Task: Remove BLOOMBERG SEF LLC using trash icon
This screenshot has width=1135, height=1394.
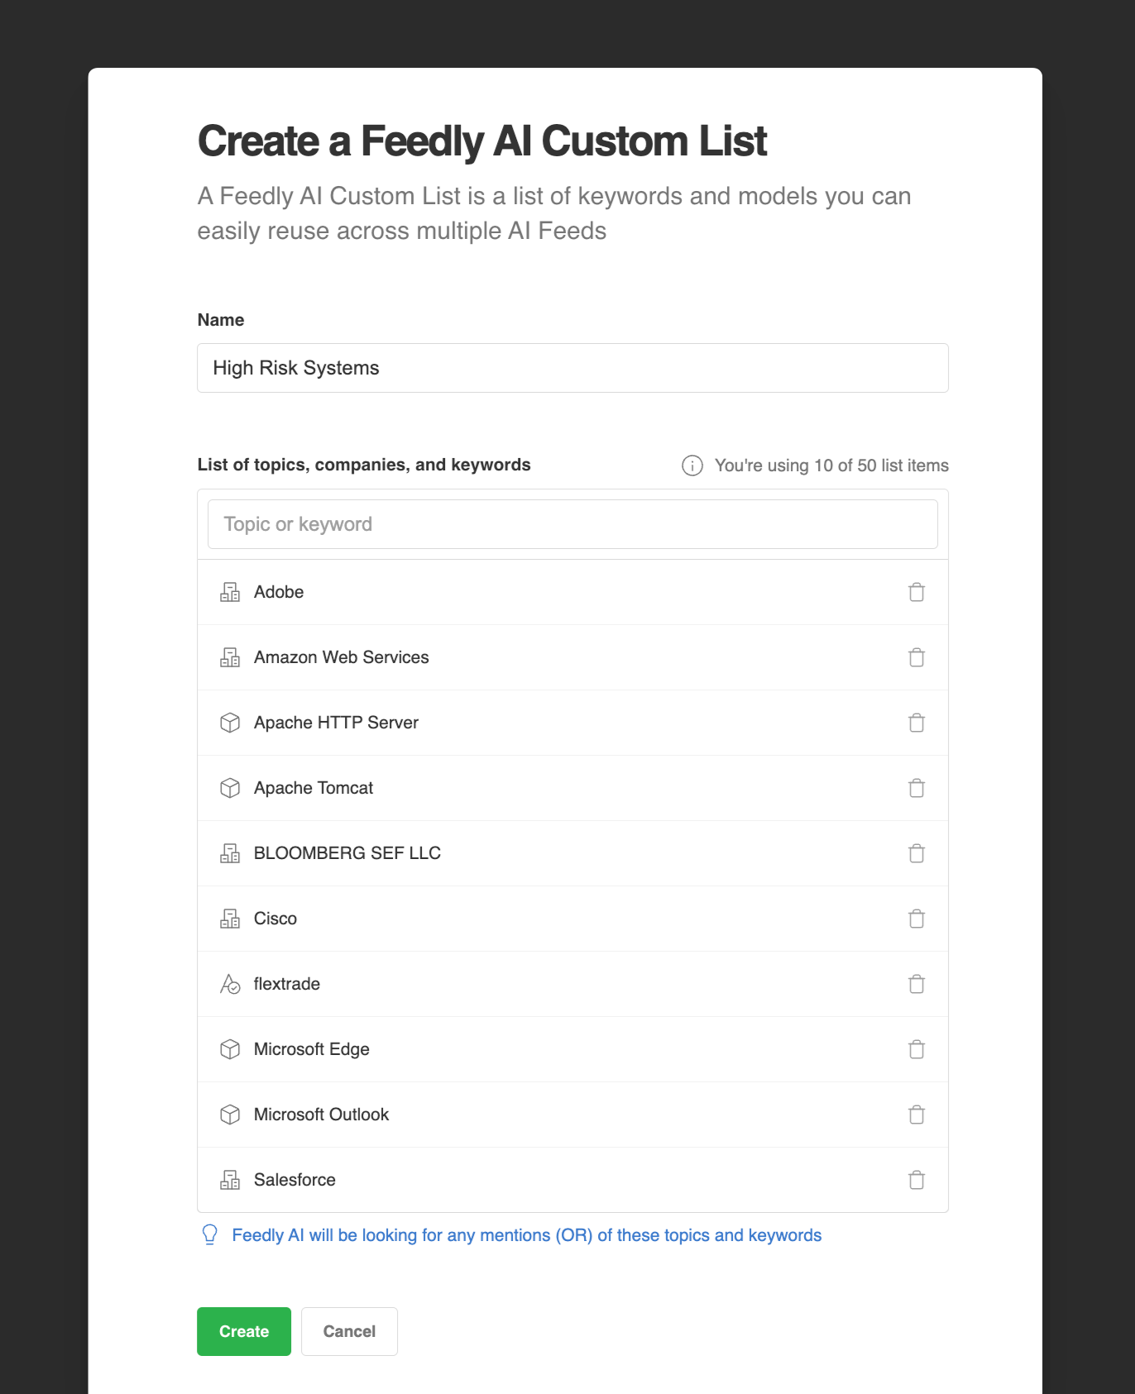Action: (916, 853)
